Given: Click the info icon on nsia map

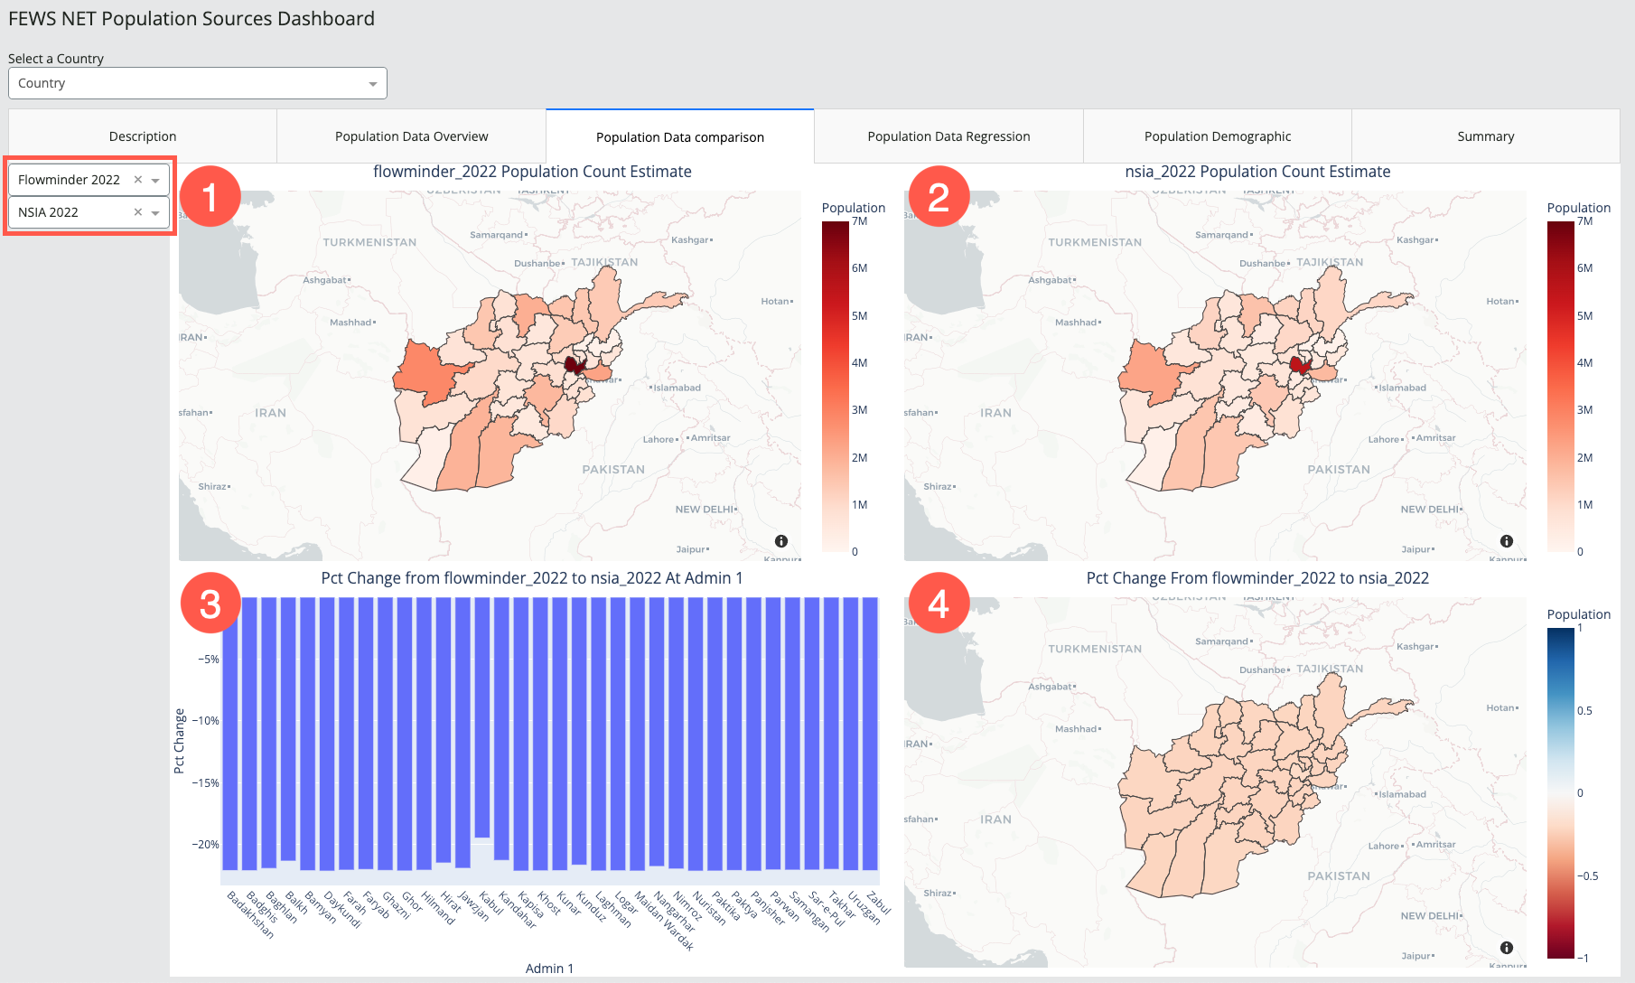Looking at the screenshot, I should (x=1507, y=541).
